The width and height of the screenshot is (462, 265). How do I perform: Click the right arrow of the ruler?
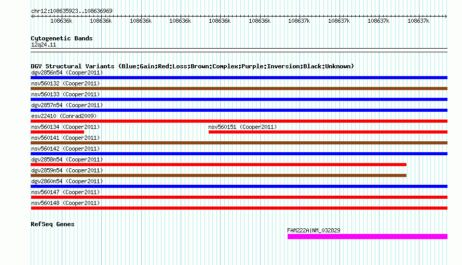[x=445, y=16]
